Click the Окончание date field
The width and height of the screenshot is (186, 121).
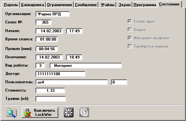point(49,57)
